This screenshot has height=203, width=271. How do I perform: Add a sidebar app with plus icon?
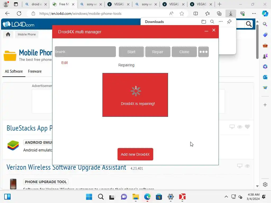[x=265, y=105]
